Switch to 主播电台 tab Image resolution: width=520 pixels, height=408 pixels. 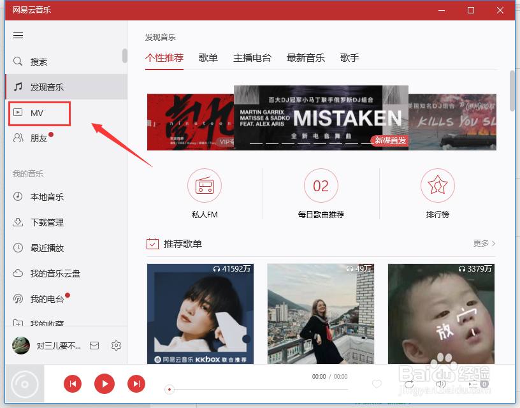[x=252, y=58]
